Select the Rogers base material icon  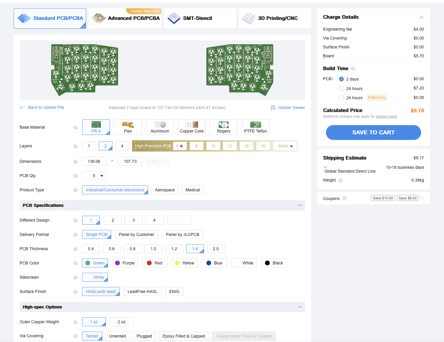[x=223, y=124]
